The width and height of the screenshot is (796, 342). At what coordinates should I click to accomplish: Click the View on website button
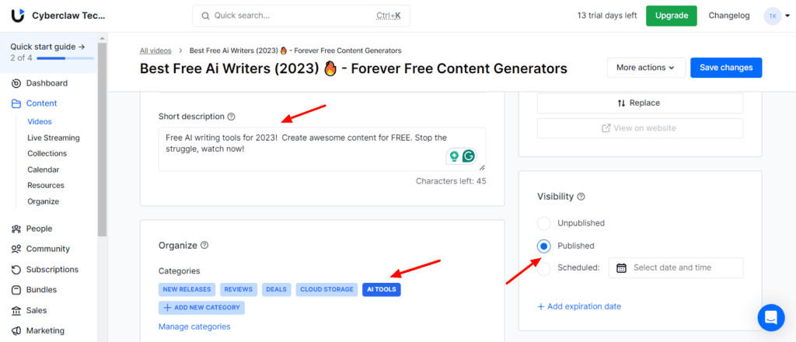pyautogui.click(x=640, y=128)
